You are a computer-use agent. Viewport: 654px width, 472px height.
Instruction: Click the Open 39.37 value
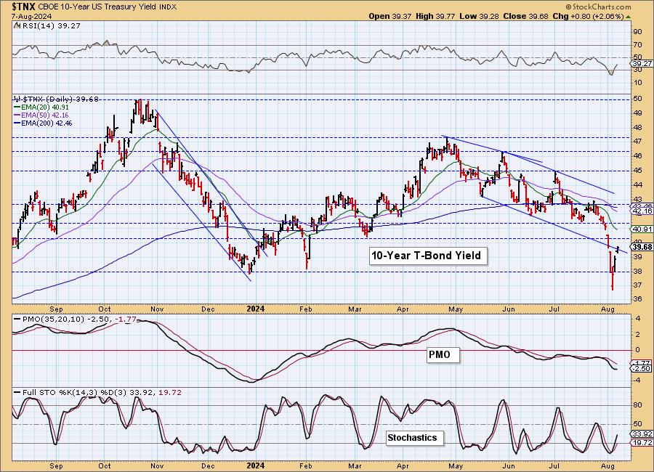click(x=390, y=16)
